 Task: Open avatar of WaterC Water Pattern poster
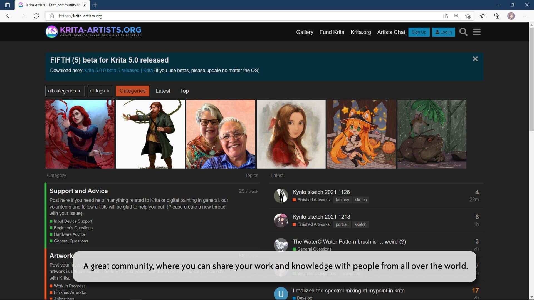281,245
